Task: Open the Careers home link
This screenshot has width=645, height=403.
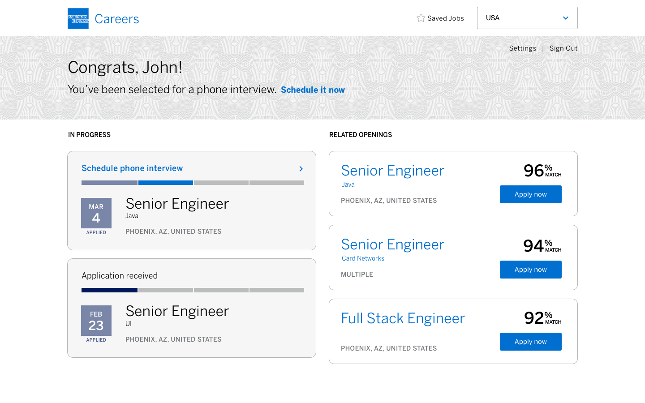Action: [x=117, y=19]
